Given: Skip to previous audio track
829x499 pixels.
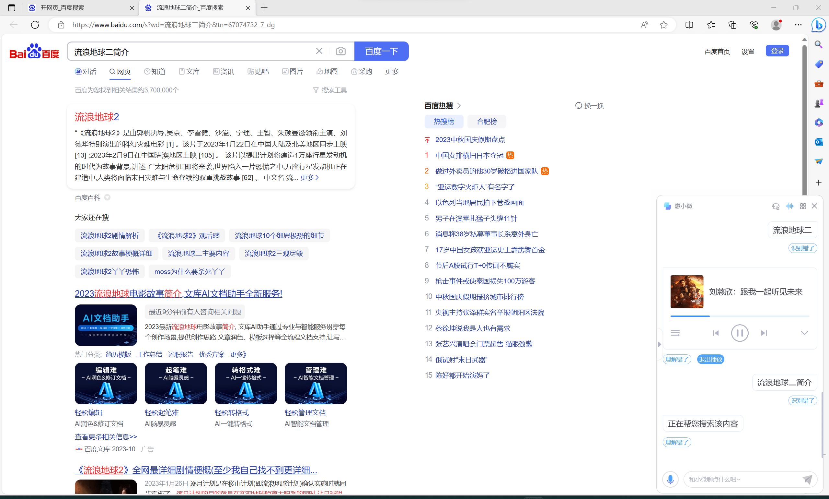Looking at the screenshot, I should click(x=716, y=333).
